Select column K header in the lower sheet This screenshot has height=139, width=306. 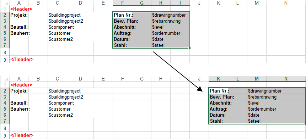(218, 79)
